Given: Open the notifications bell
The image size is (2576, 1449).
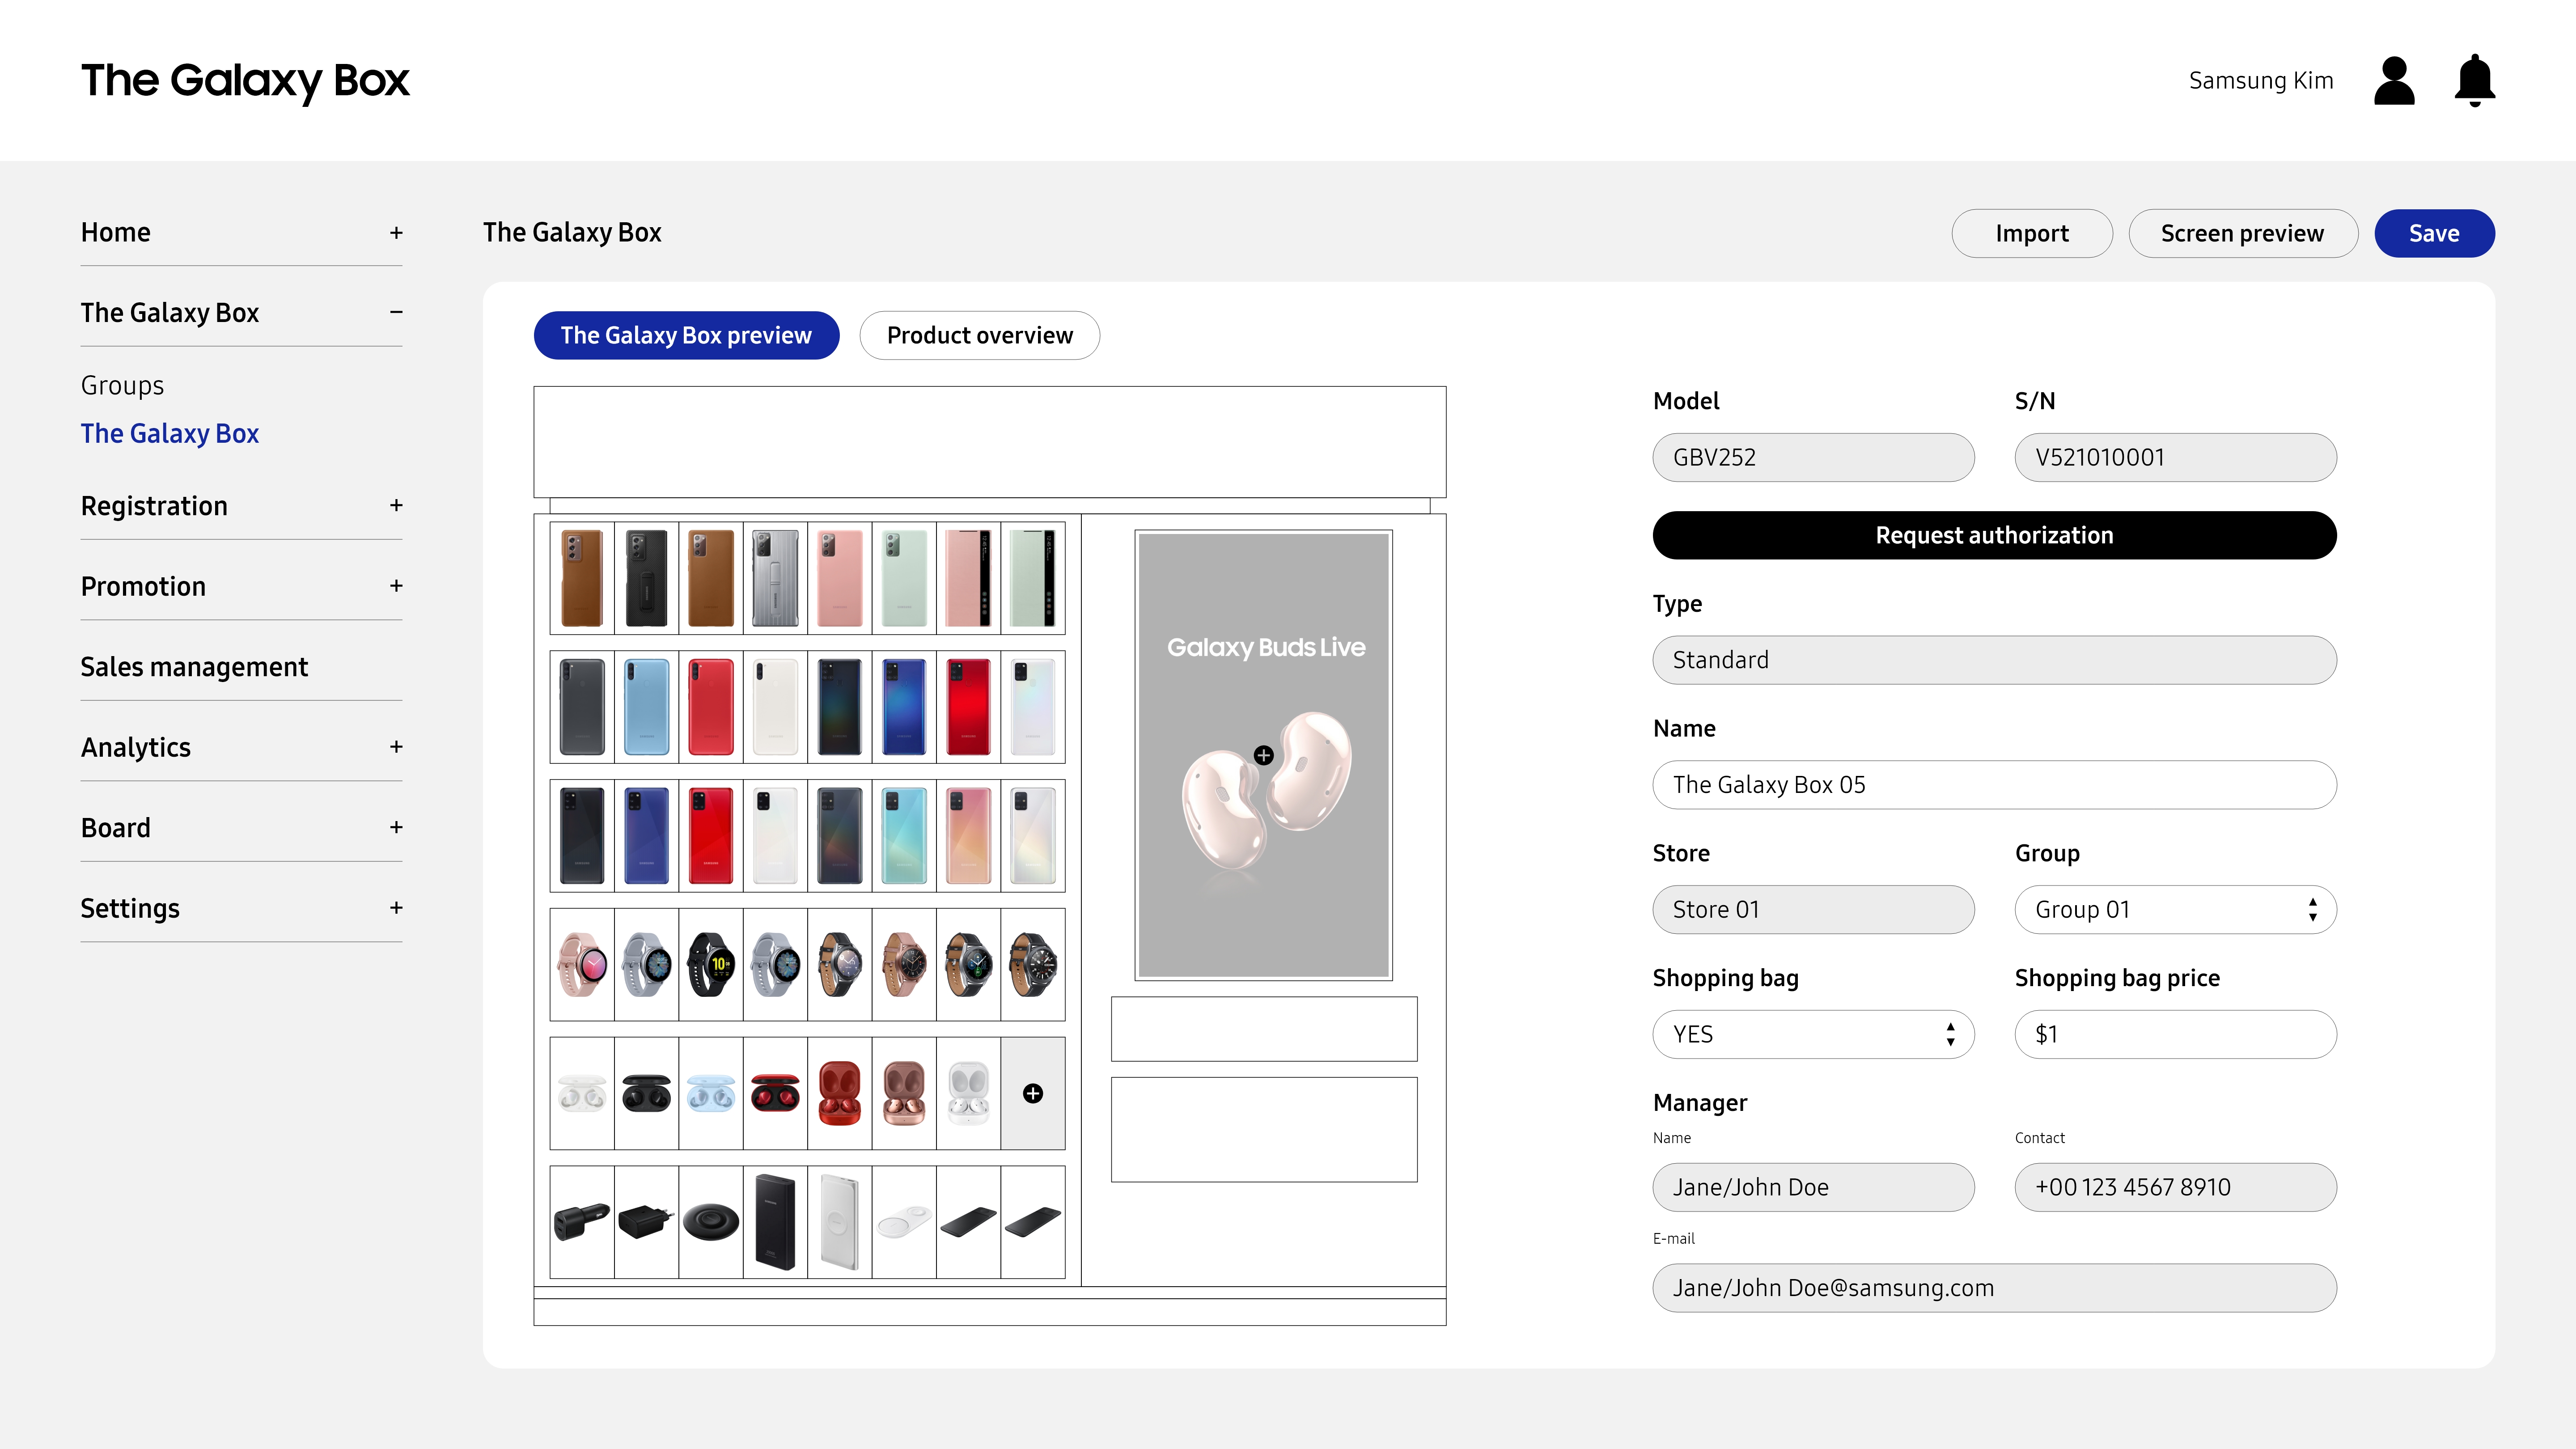Looking at the screenshot, I should coord(2475,80).
